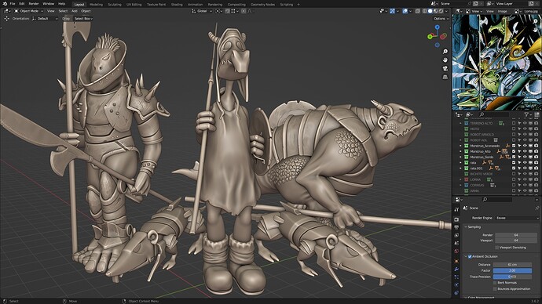Open the Global transform orientation dropdown
542x304 pixels.
pyautogui.click(x=202, y=11)
